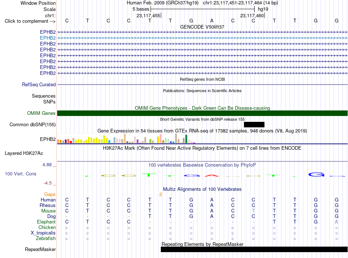This screenshot has height=258, width=348.
Task: Open Multiz Alignments of 100 Vertebrates title
Action: click(202, 189)
